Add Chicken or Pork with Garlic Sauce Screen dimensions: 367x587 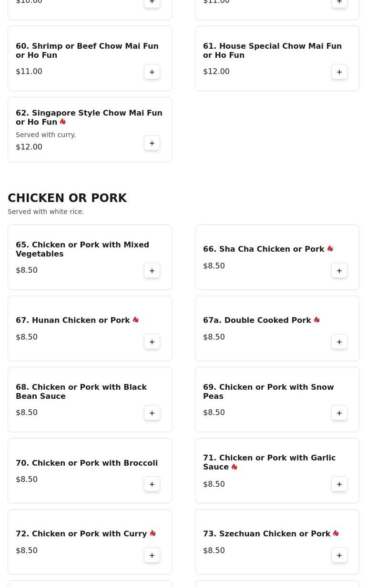tap(339, 484)
